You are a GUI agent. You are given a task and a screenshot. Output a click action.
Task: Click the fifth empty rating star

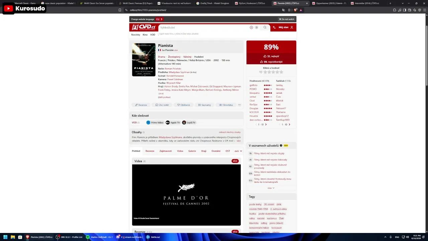281,72
